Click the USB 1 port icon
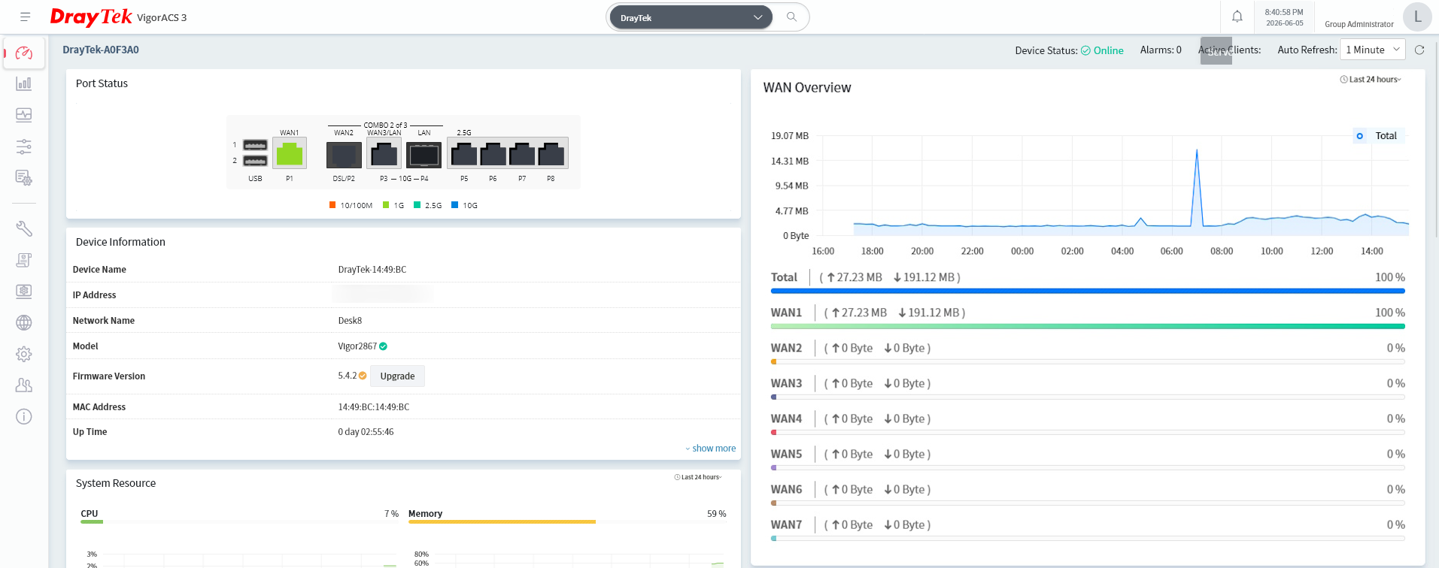1439x568 pixels. click(256, 145)
